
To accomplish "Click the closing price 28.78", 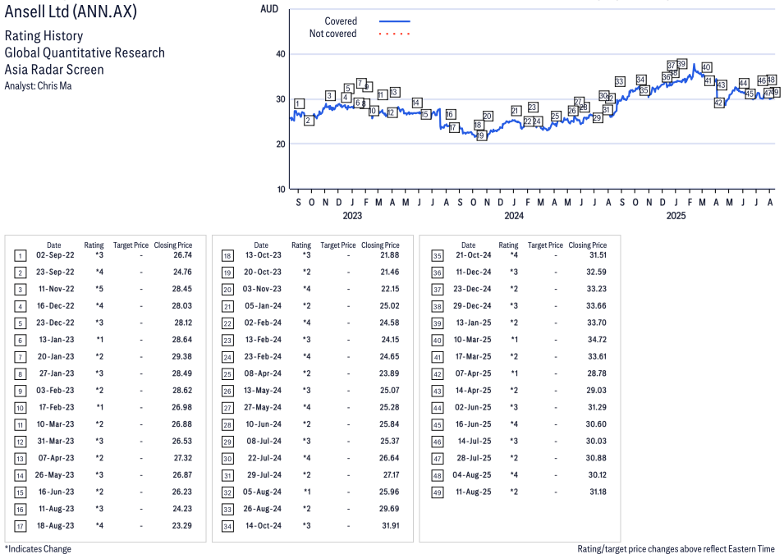I will (597, 373).
